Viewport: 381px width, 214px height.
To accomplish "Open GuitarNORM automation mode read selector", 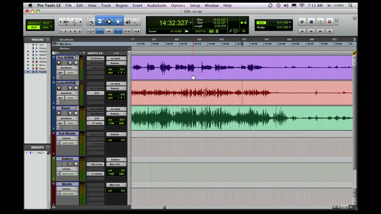I will 72,98.
